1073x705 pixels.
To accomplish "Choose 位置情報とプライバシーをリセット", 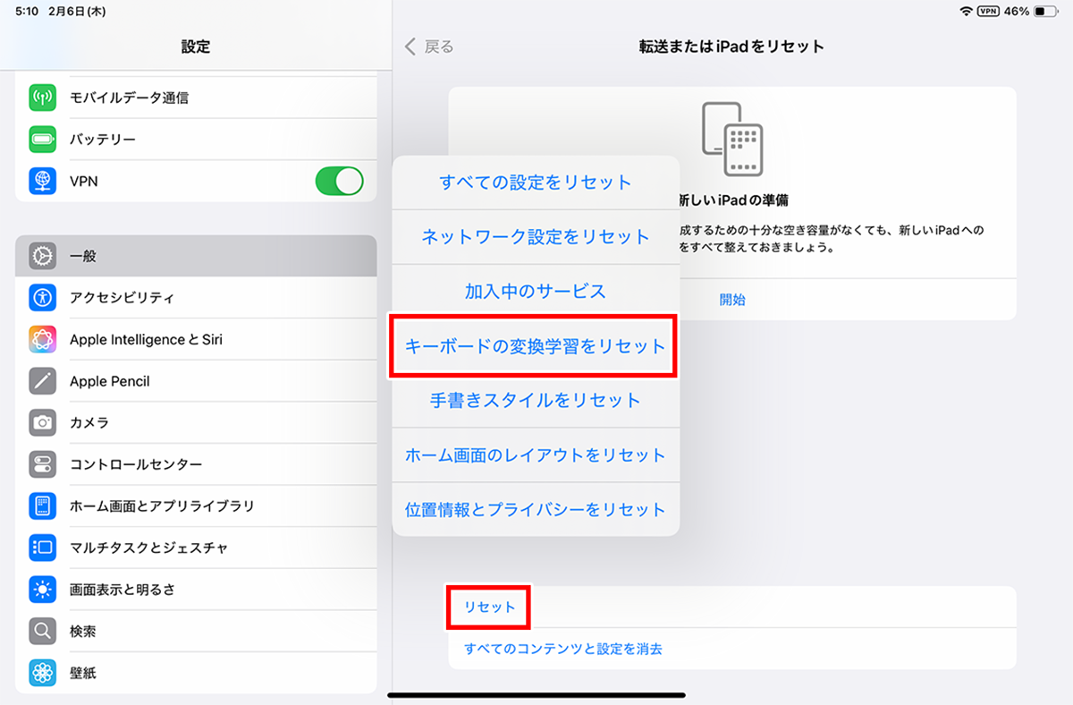I will point(536,510).
